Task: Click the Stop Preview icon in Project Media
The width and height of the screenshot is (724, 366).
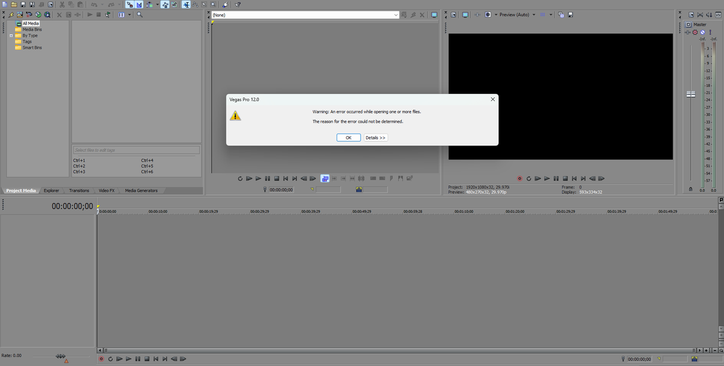Action: tap(98, 14)
